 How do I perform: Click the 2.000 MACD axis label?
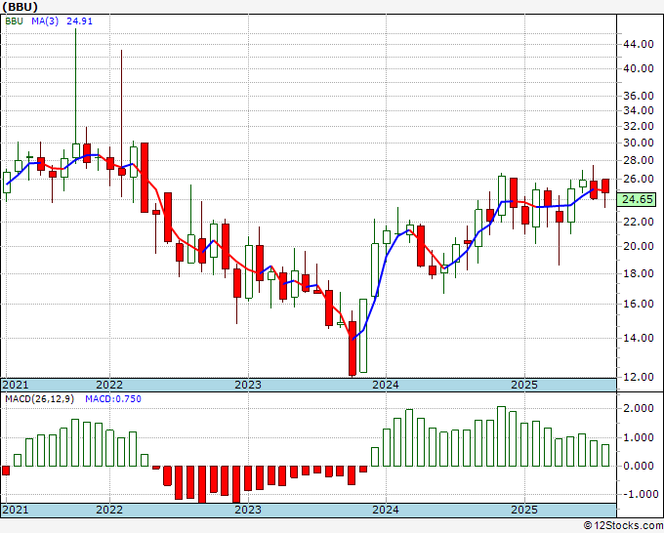coord(639,408)
